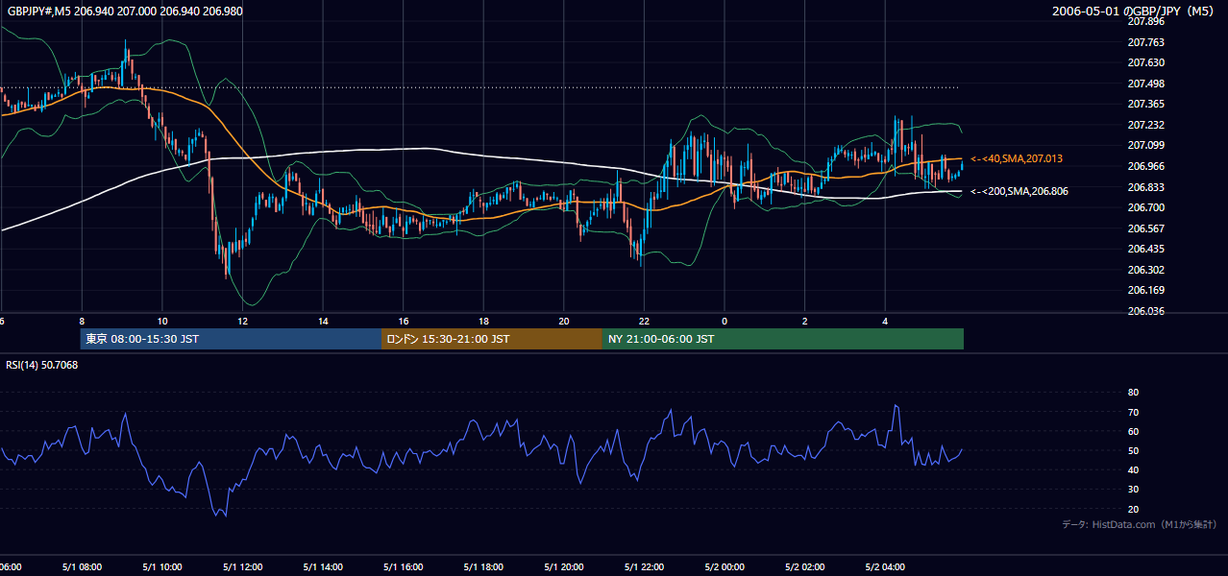Click RSI scale value 30
1228x576 pixels.
pos(1133,489)
